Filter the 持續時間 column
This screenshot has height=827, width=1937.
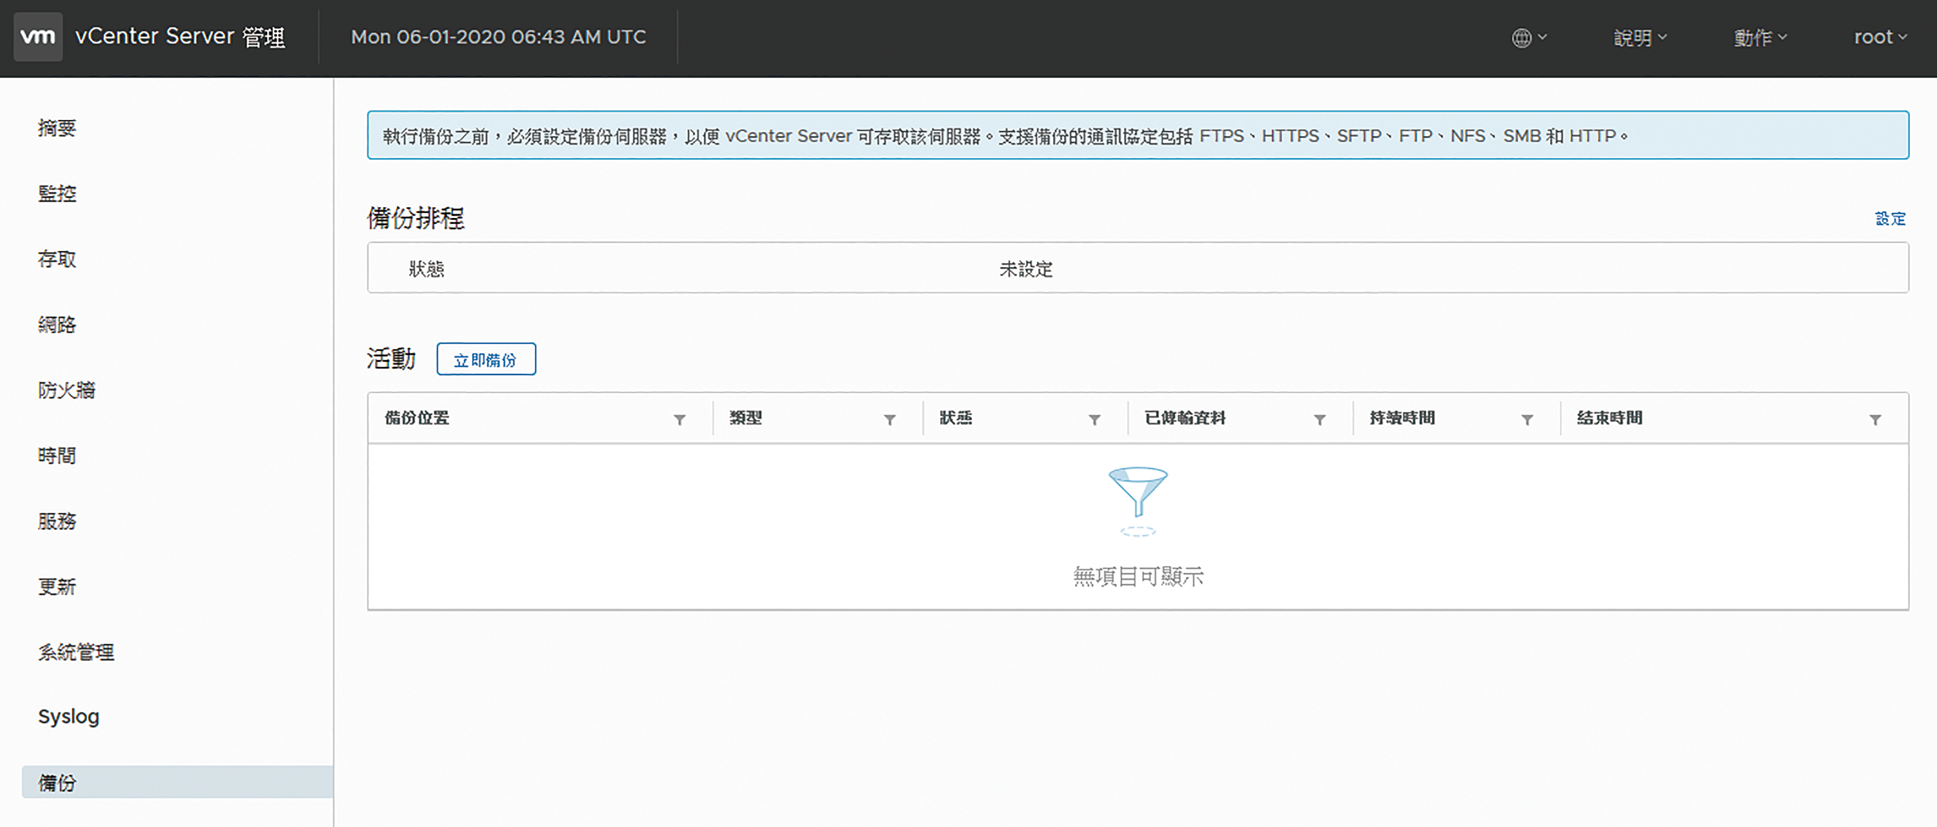(1527, 420)
